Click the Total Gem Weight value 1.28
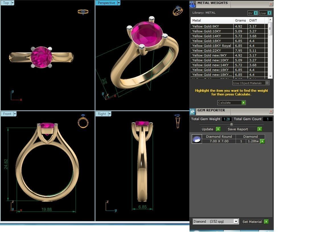 tap(227, 119)
